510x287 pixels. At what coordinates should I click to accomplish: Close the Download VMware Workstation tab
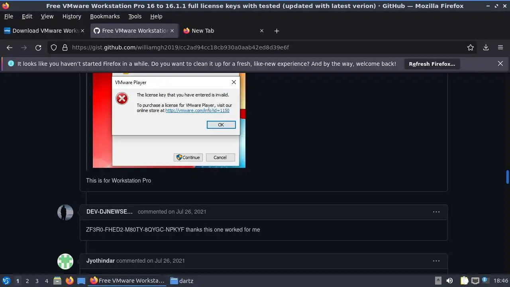click(82, 31)
